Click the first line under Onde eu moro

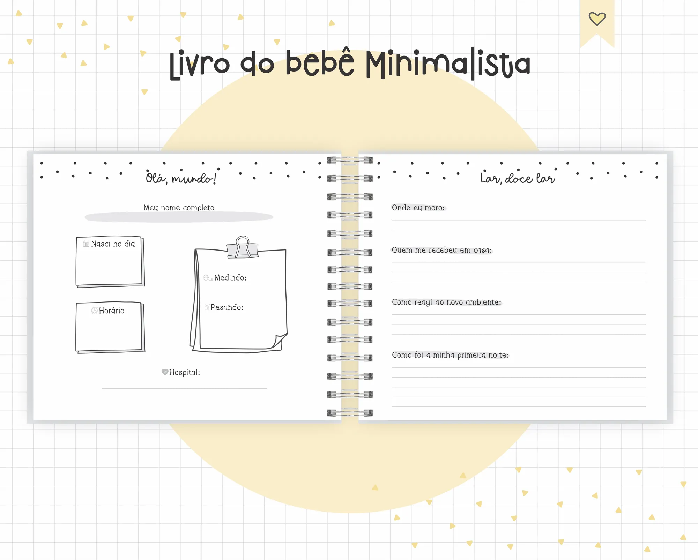(x=518, y=220)
